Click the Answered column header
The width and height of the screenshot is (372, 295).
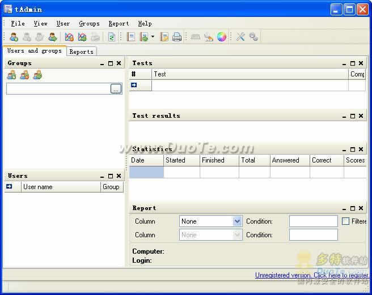[x=290, y=160]
